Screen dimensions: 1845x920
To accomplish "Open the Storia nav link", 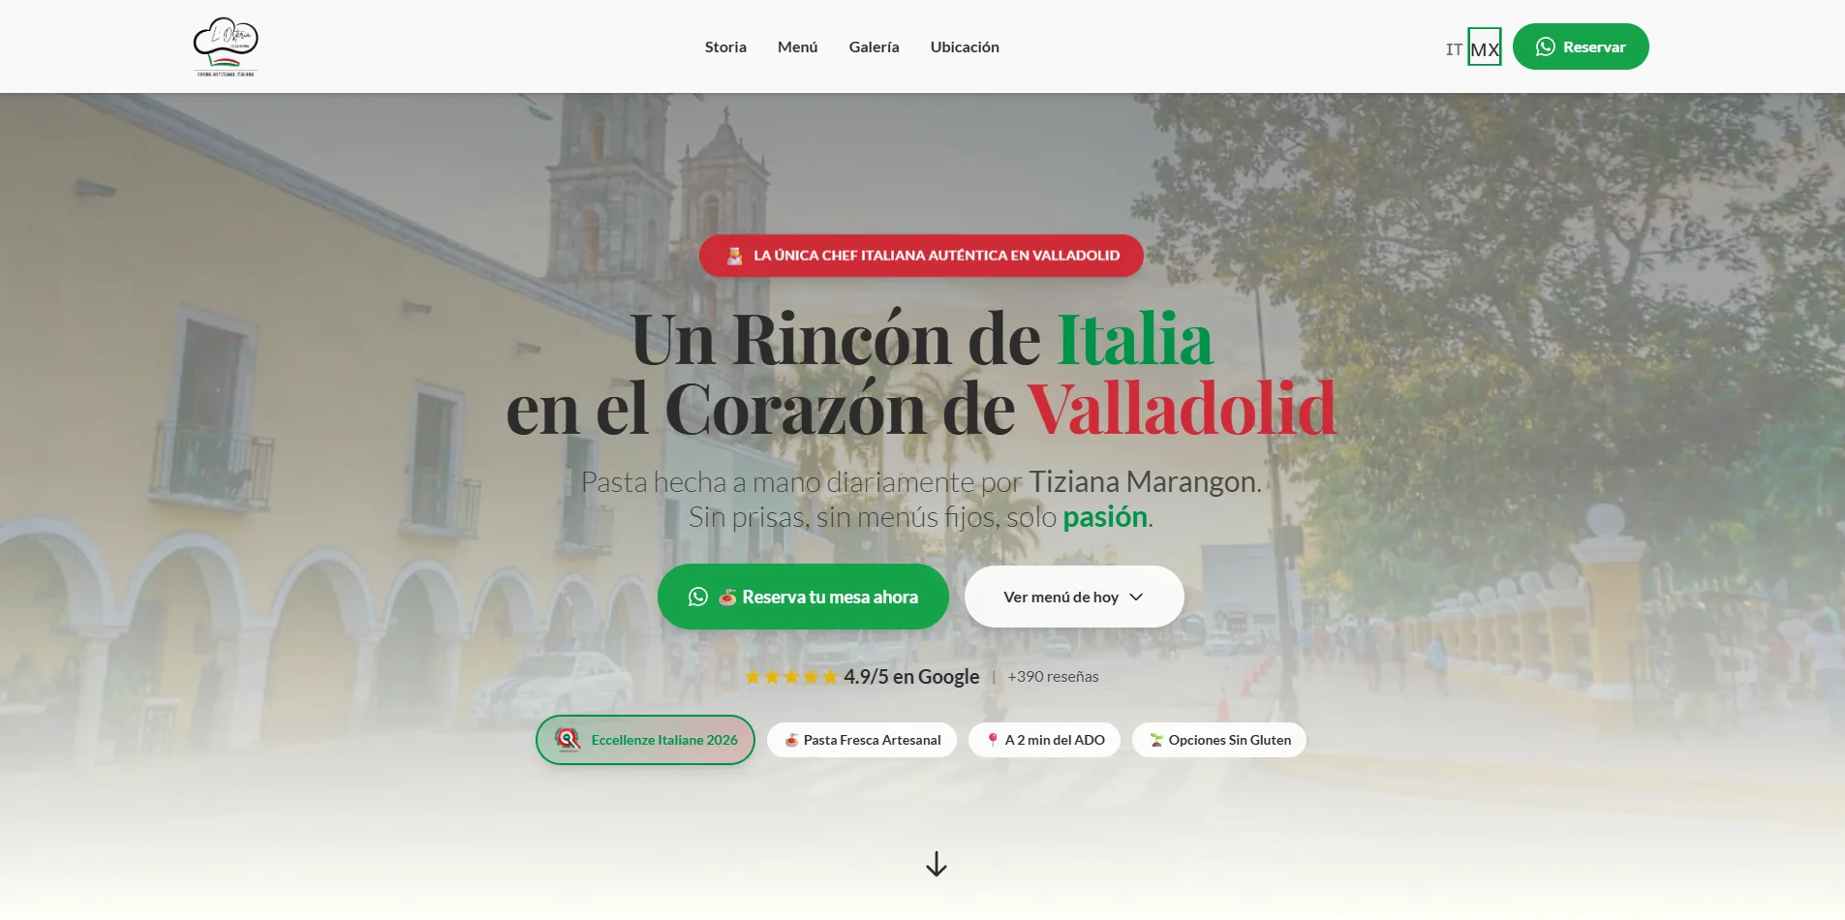I will click(x=725, y=46).
